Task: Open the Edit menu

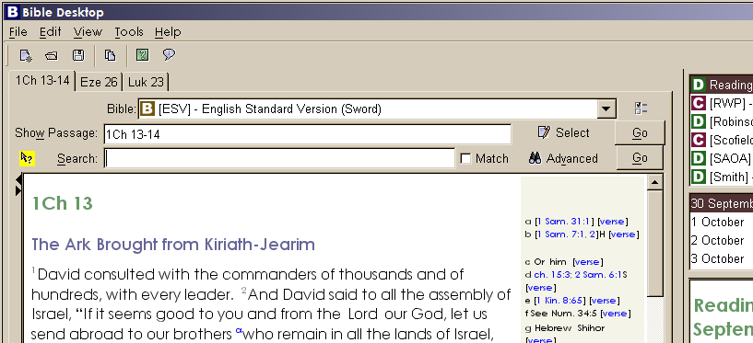Action: coord(51,32)
